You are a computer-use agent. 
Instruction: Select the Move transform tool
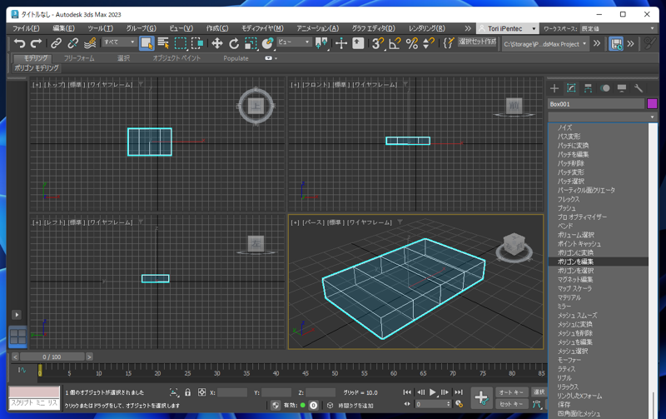pos(216,43)
